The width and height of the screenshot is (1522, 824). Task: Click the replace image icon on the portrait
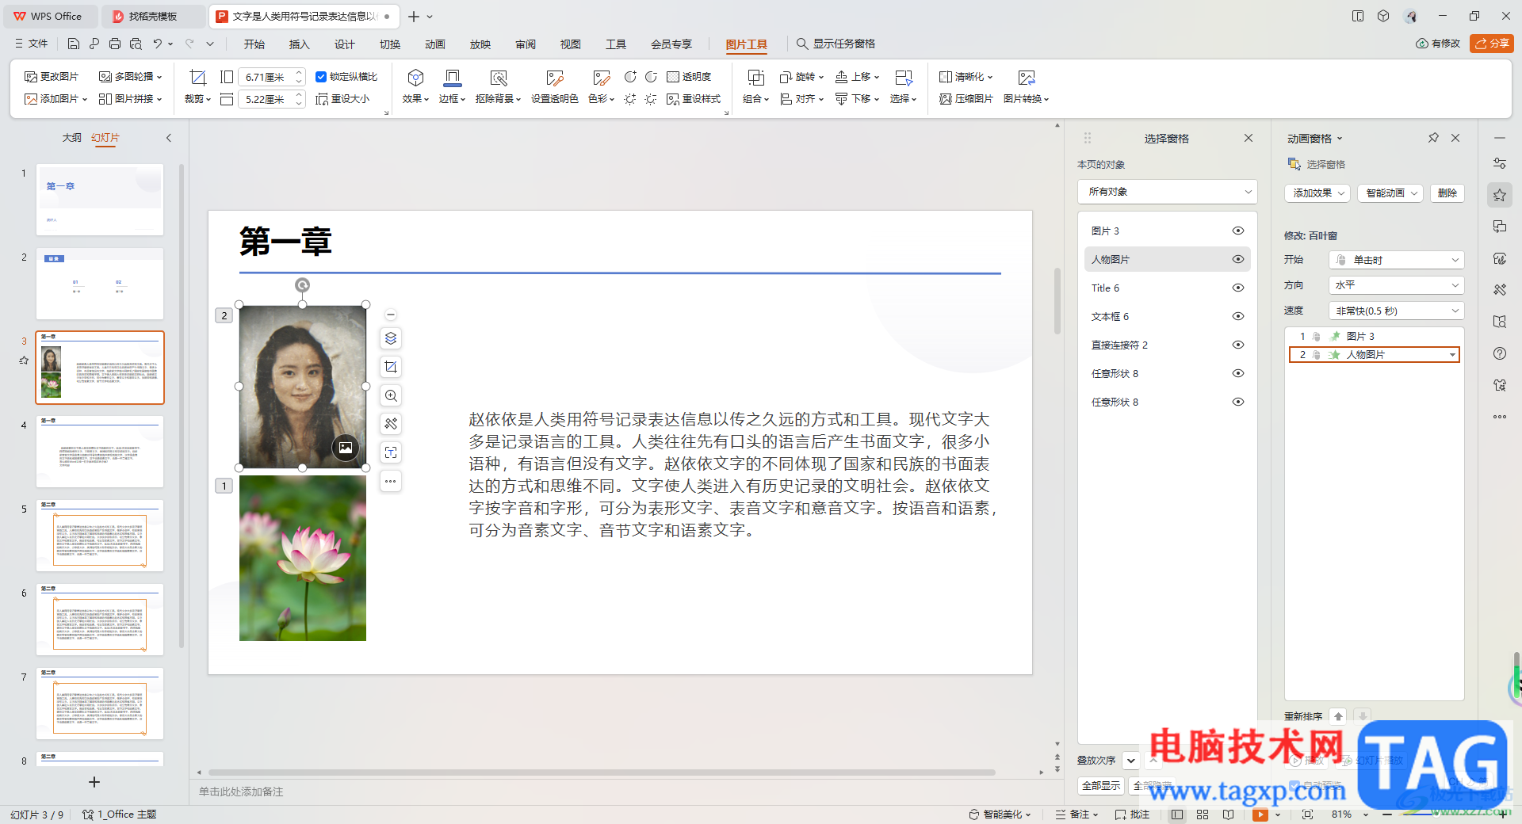point(346,448)
